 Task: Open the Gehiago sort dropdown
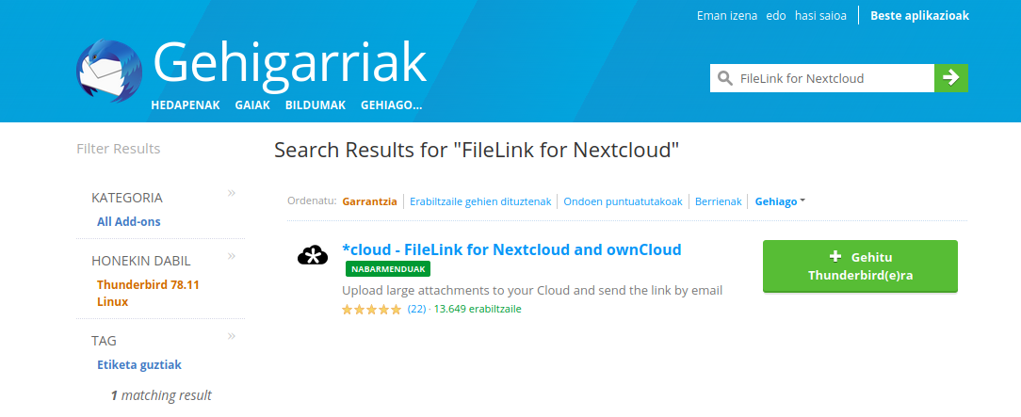coord(780,201)
